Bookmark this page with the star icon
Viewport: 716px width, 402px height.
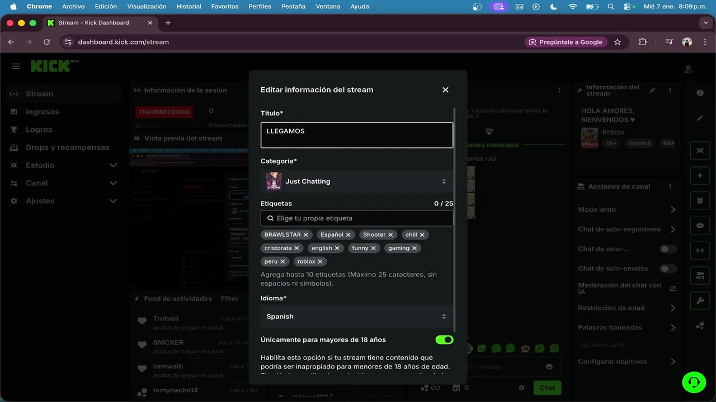coord(618,42)
